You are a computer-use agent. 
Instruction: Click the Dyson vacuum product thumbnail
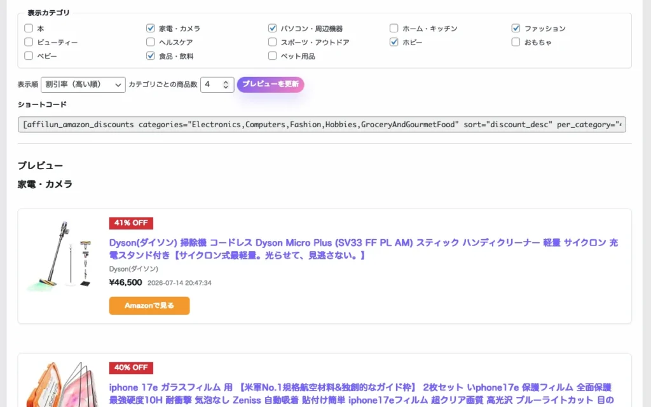click(59, 256)
